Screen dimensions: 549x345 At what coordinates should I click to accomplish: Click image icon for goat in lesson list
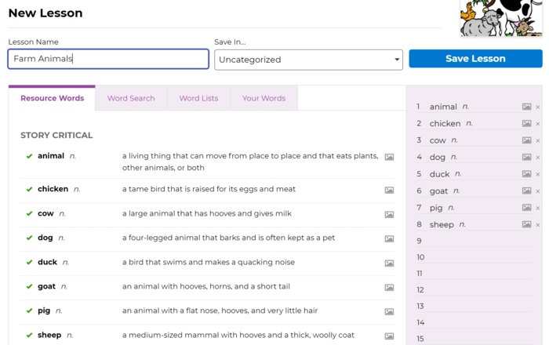coord(526,191)
